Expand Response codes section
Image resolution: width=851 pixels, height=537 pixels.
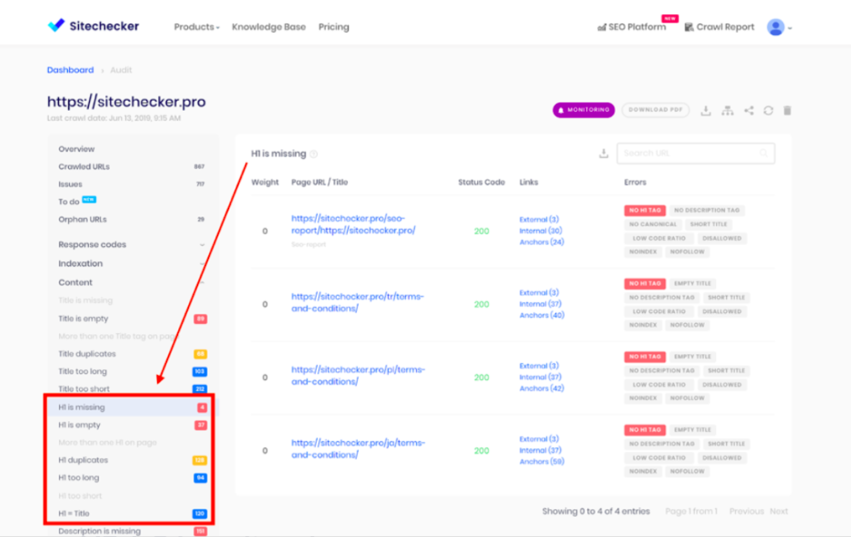point(131,244)
